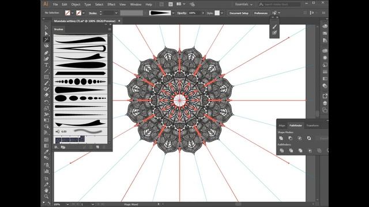Click the Stroke color swatch in control bar
Image resolution: width=369 pixels, height=207 pixels.
coord(79,13)
